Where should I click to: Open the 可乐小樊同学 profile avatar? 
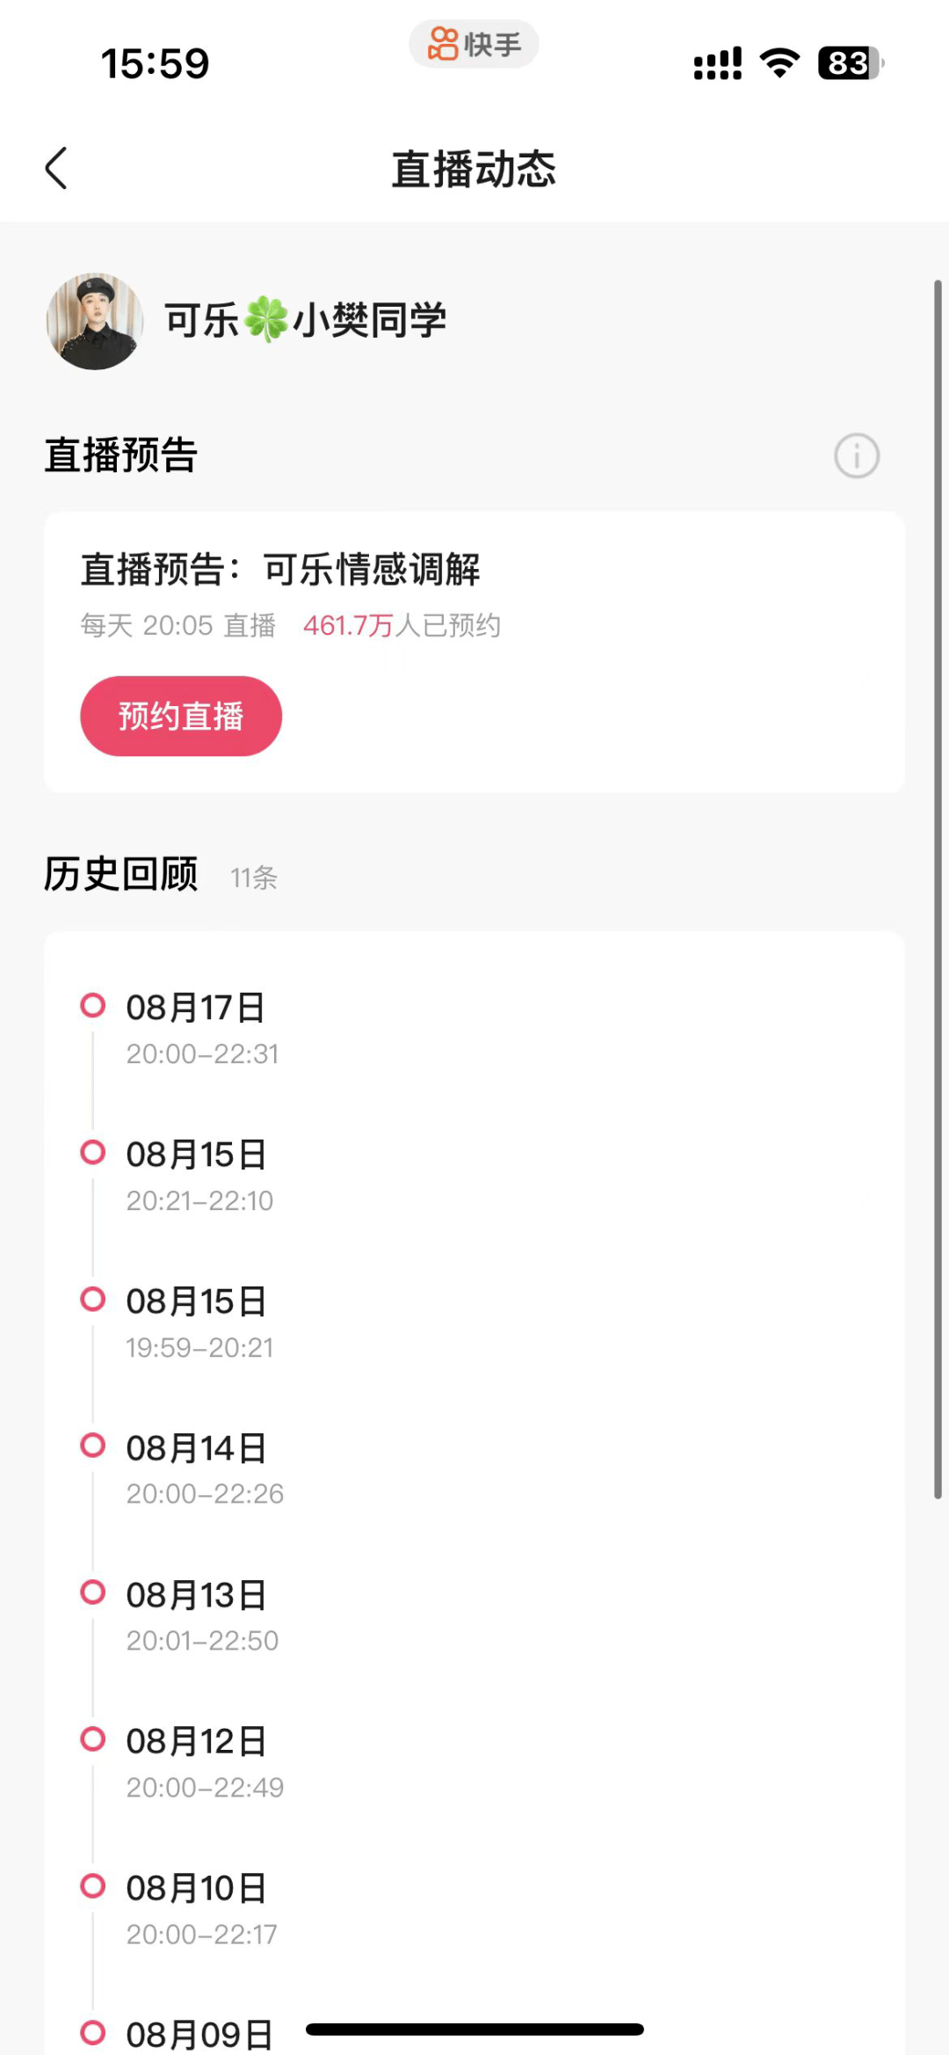[x=95, y=321]
